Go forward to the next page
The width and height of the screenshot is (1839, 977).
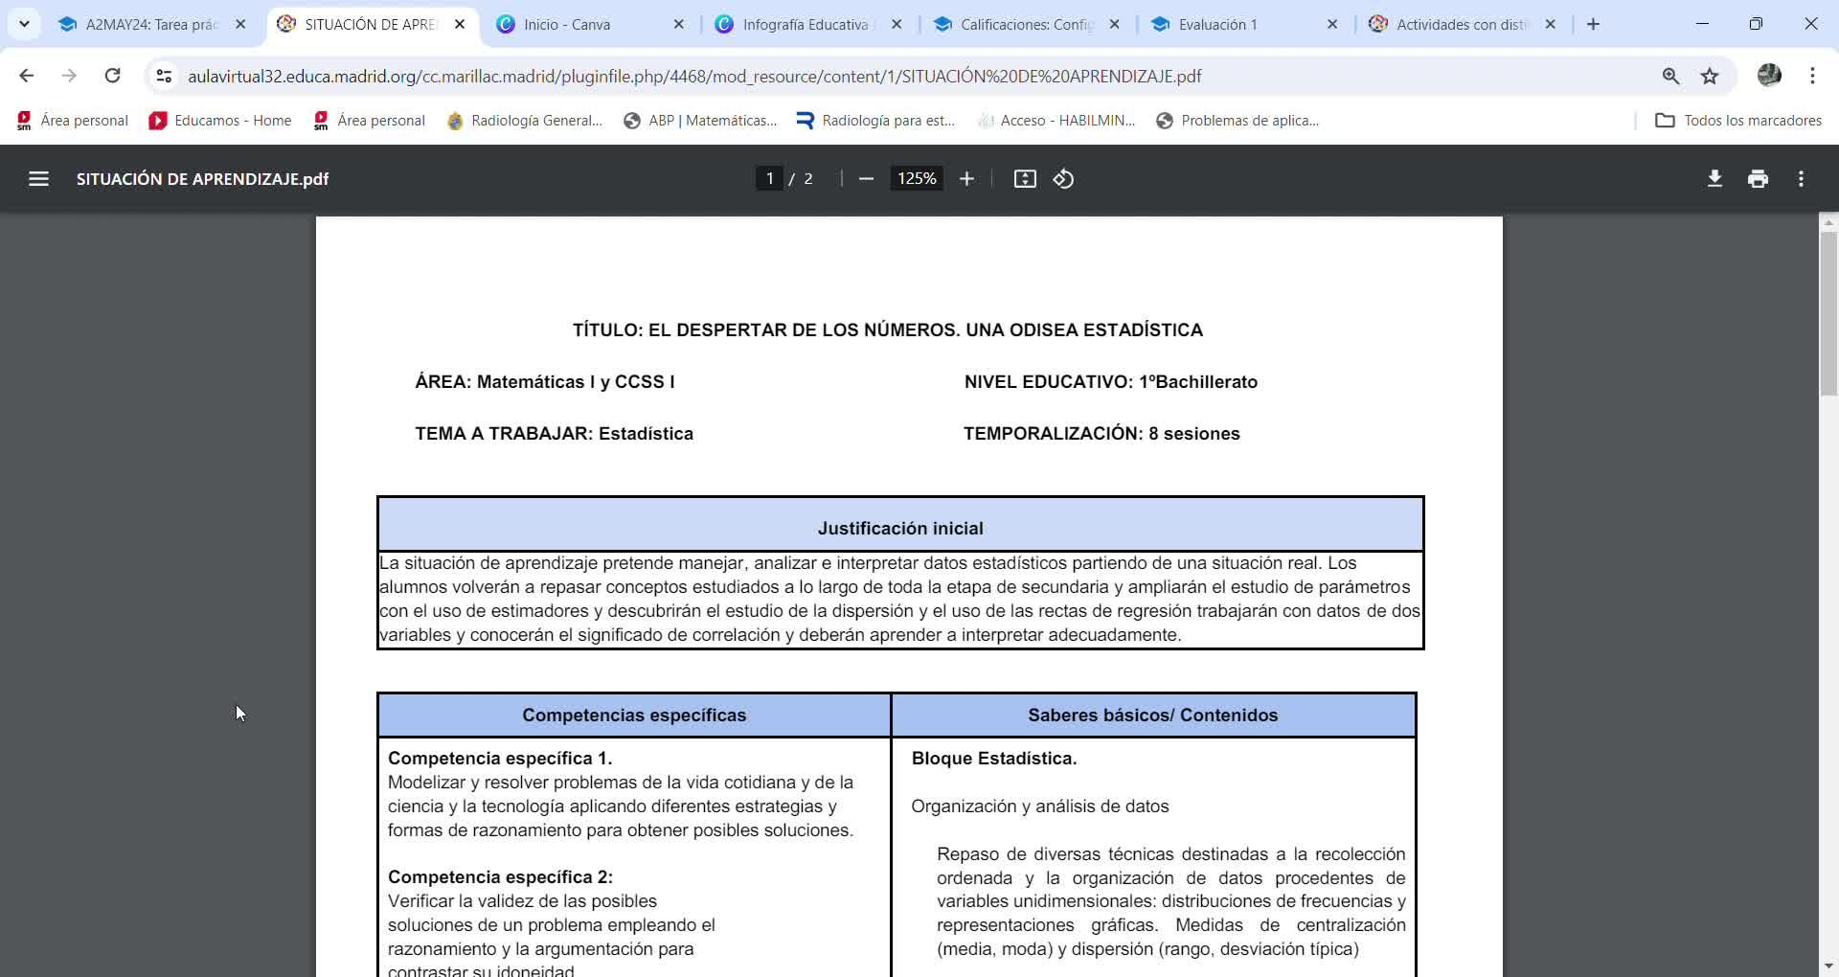coord(69,76)
